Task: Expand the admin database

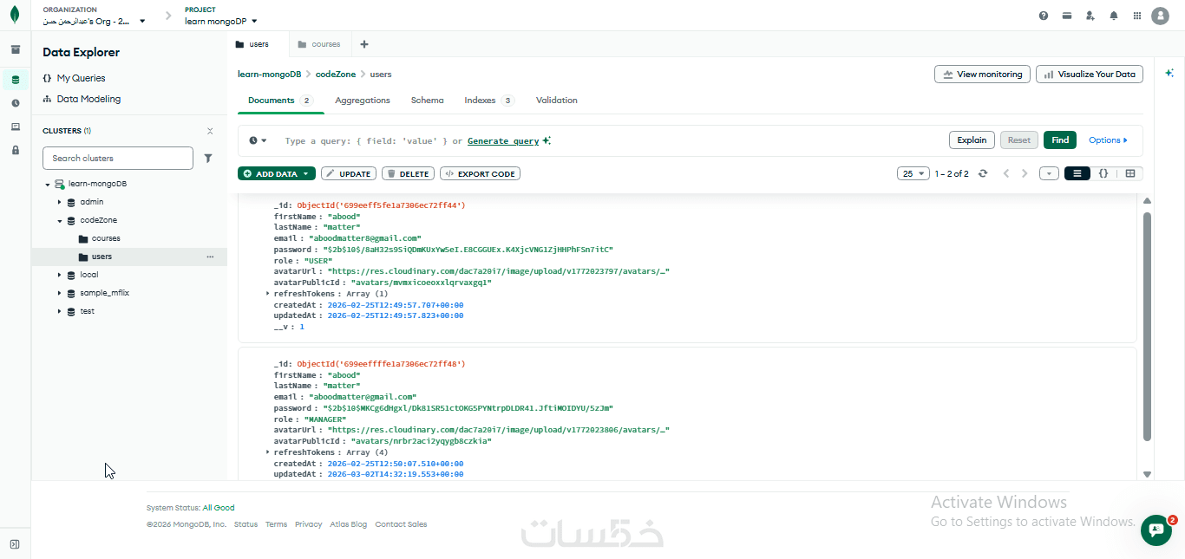Action: click(x=59, y=202)
